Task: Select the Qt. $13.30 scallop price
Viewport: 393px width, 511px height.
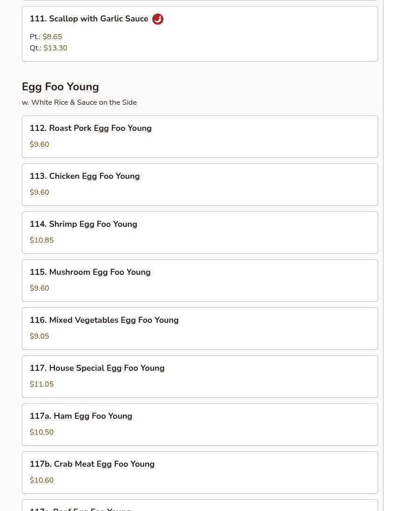Action: (48, 48)
